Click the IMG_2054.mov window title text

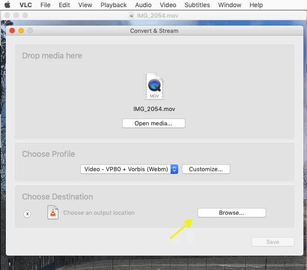(158, 15)
